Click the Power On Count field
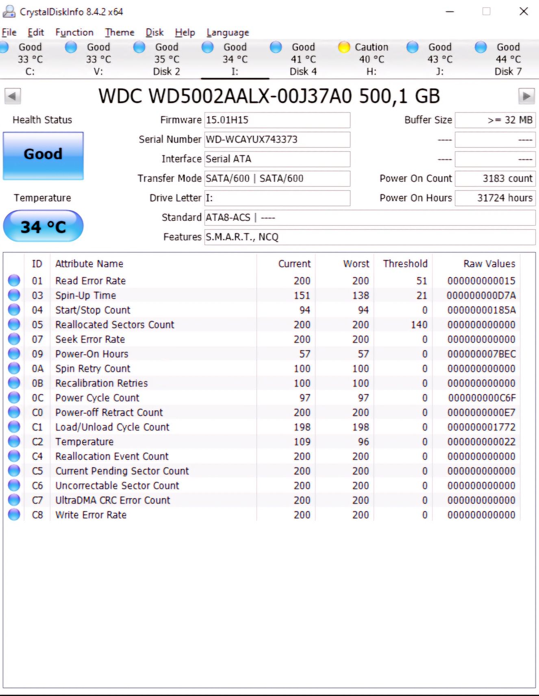Screen dimensions: 539x696 (495, 178)
